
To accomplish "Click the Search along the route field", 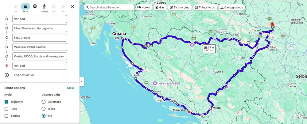I will (109, 7).
